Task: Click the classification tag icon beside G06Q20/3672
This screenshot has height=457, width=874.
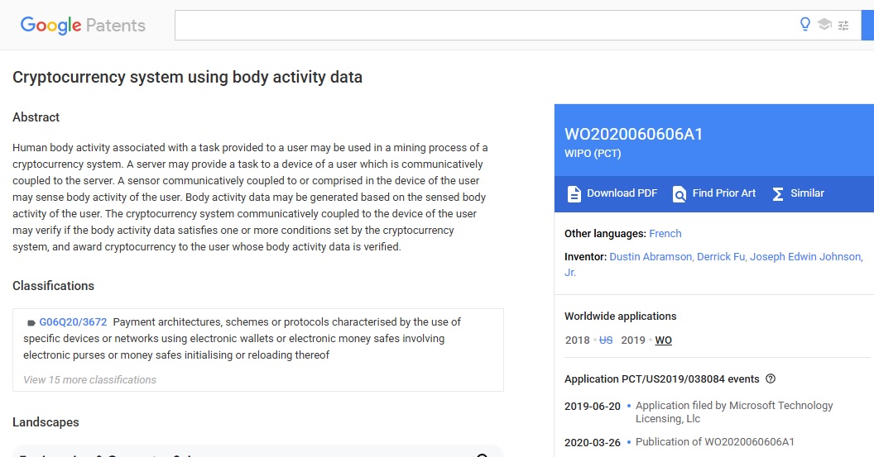Action: [x=31, y=323]
